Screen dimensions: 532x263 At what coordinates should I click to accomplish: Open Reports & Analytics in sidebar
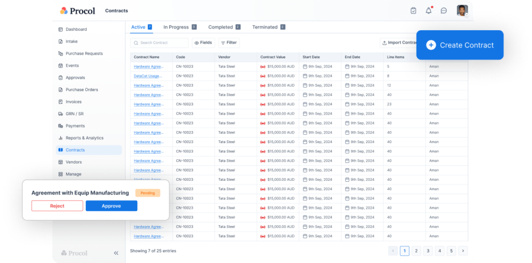84,138
